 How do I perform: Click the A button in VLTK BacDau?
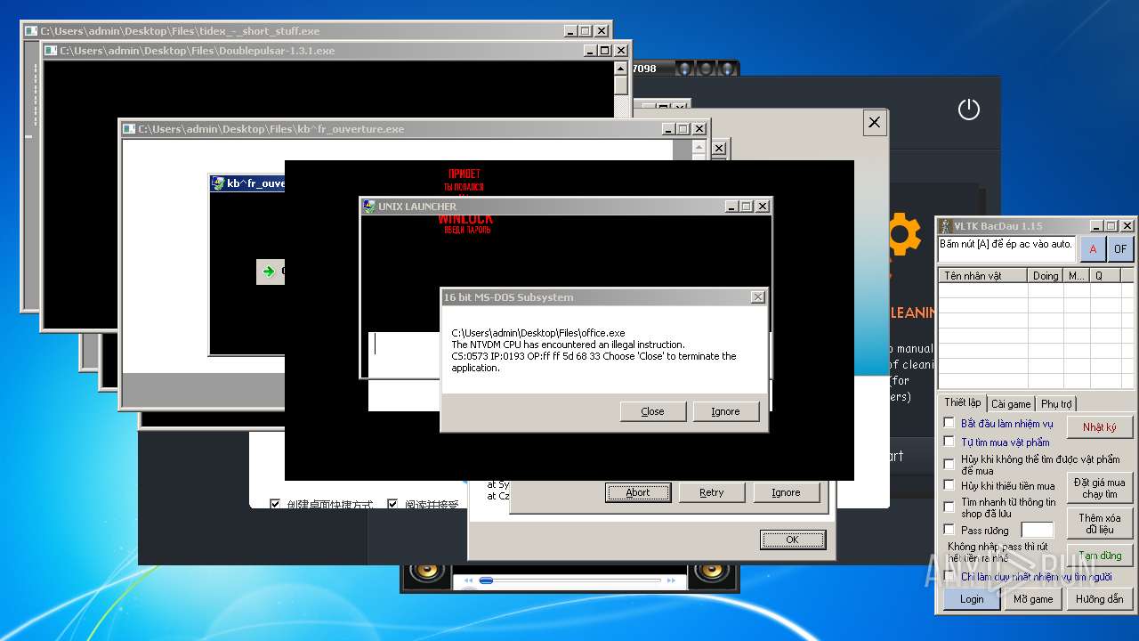pos(1093,249)
